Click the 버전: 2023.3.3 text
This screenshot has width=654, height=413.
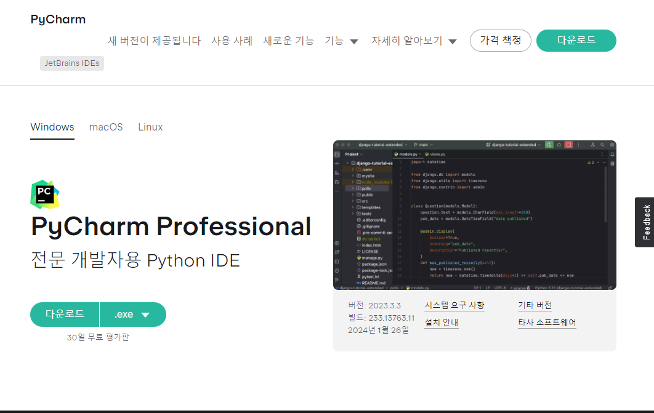coord(374,305)
